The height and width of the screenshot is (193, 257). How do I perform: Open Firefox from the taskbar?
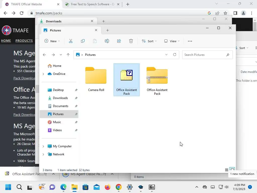click(x=107, y=187)
